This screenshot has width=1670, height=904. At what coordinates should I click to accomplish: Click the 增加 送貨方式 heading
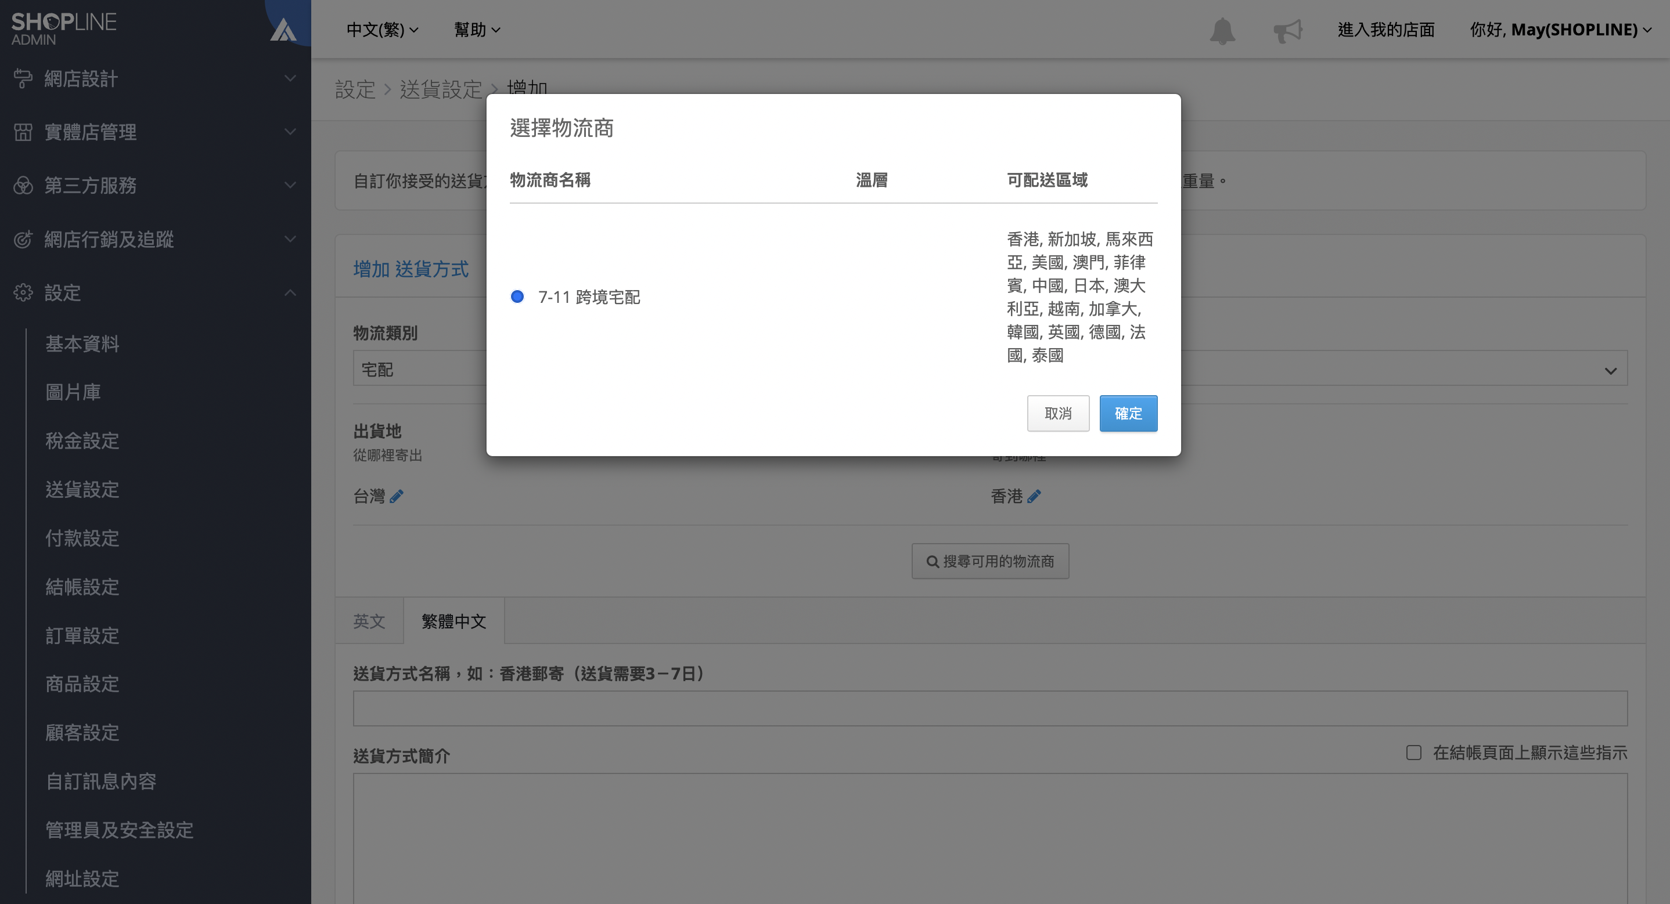[x=411, y=269]
